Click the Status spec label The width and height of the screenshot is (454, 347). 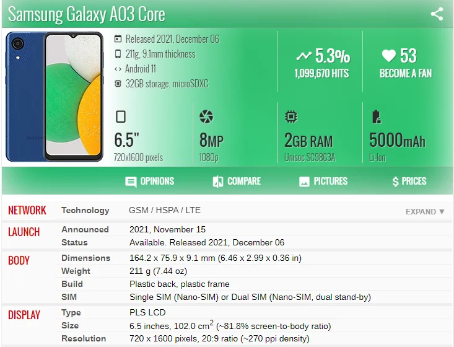pyautogui.click(x=74, y=242)
